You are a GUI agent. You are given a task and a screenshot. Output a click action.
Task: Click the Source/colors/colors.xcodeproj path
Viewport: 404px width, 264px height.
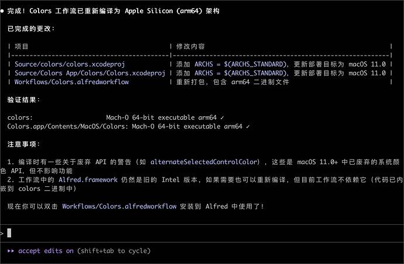(x=70, y=64)
